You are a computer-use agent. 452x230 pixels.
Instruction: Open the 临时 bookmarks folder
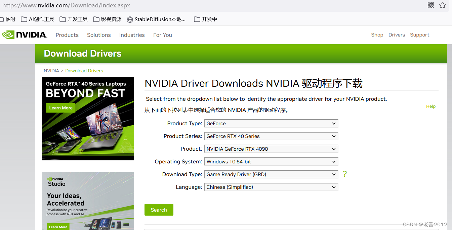coord(7,19)
